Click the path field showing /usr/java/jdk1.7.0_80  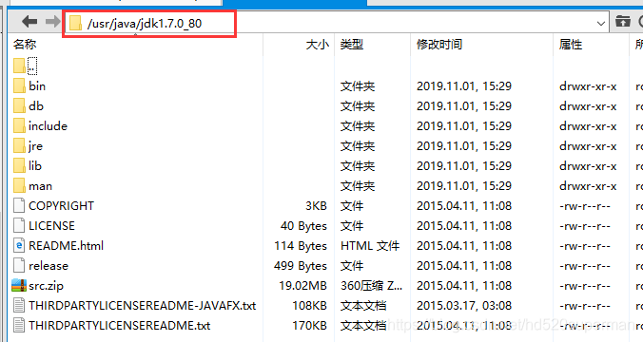(x=336, y=23)
